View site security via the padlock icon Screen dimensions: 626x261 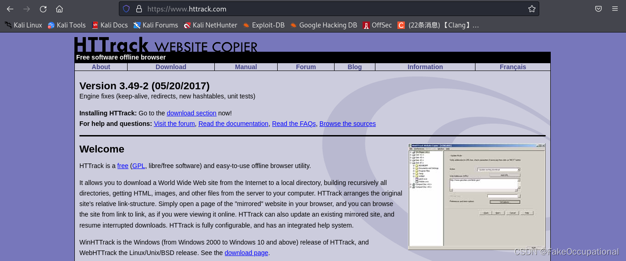[x=139, y=9]
